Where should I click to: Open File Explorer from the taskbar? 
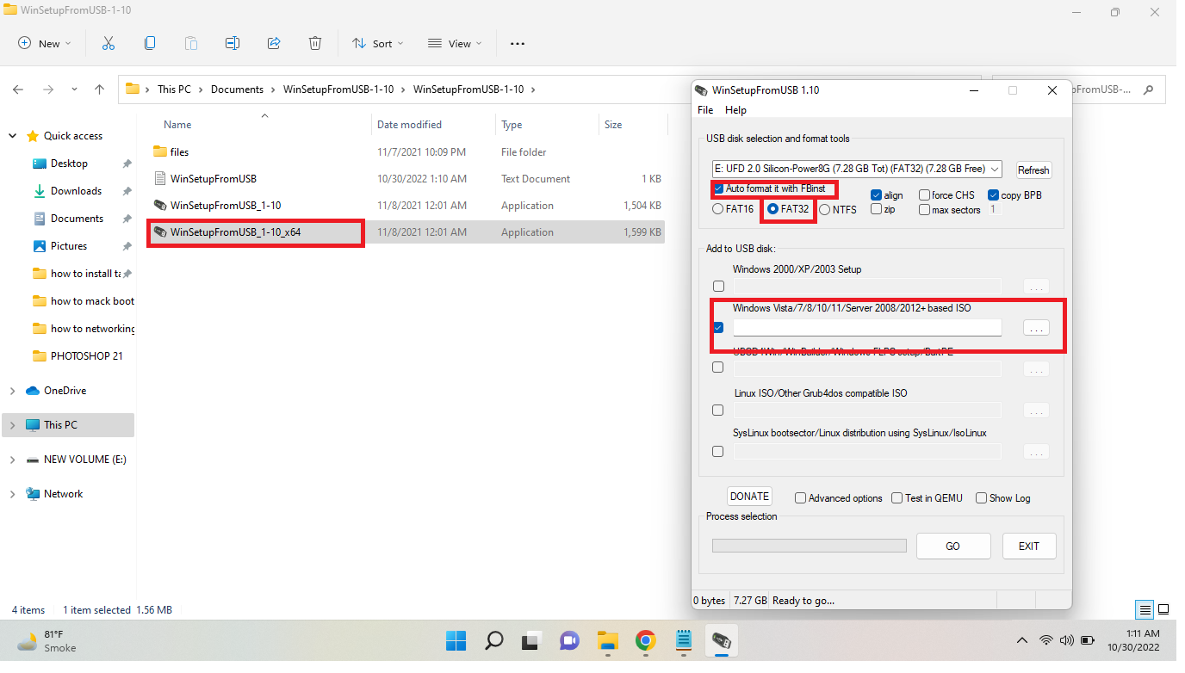coord(608,640)
